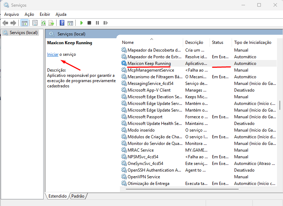The width and height of the screenshot is (283, 206).
Task: Open the Help question mark icon
Action: 62,23
